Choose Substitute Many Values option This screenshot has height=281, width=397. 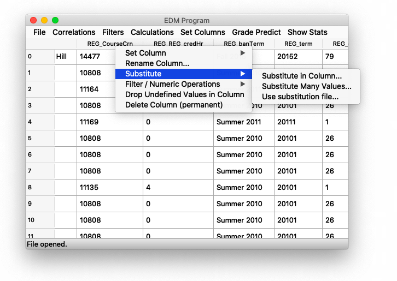(x=306, y=86)
